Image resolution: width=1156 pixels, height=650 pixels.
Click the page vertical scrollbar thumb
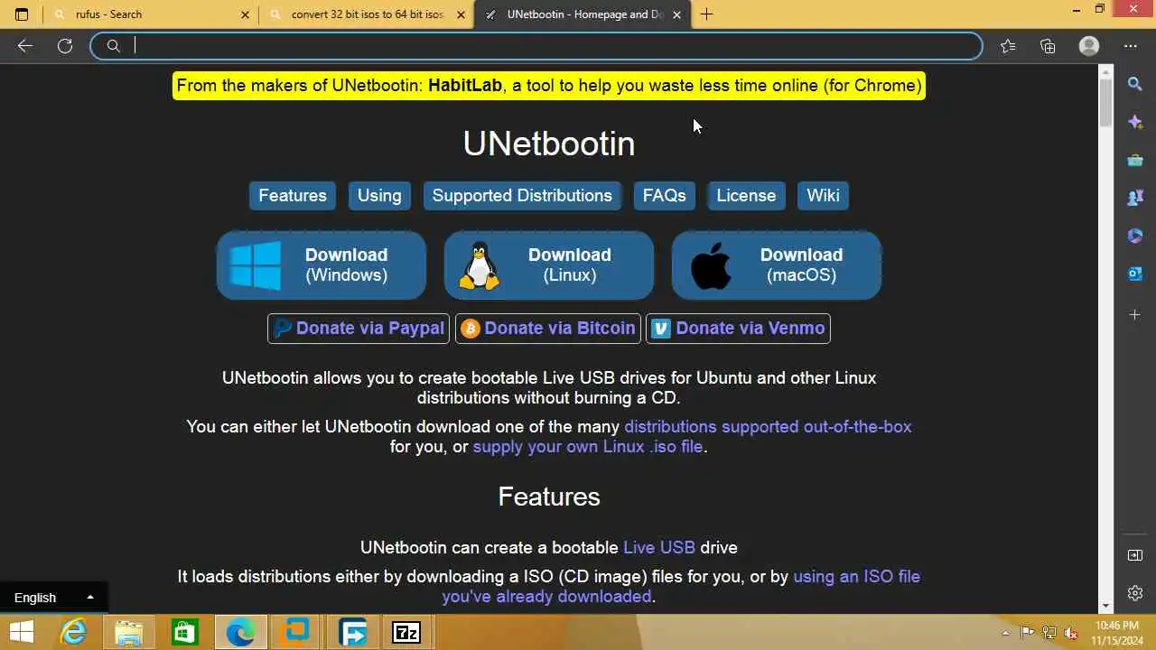pos(1106,103)
